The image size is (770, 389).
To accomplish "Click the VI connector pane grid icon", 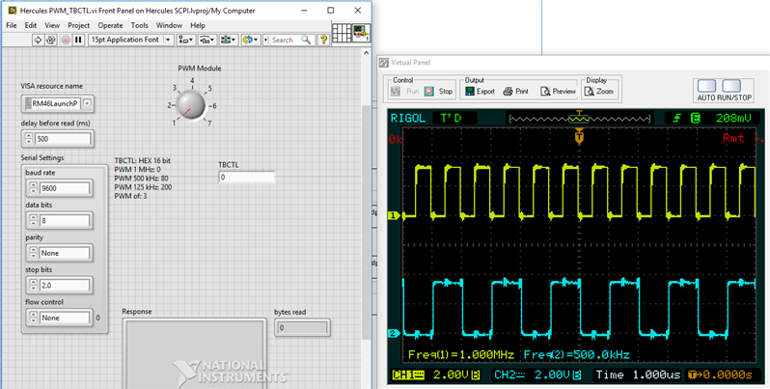I will (341, 34).
